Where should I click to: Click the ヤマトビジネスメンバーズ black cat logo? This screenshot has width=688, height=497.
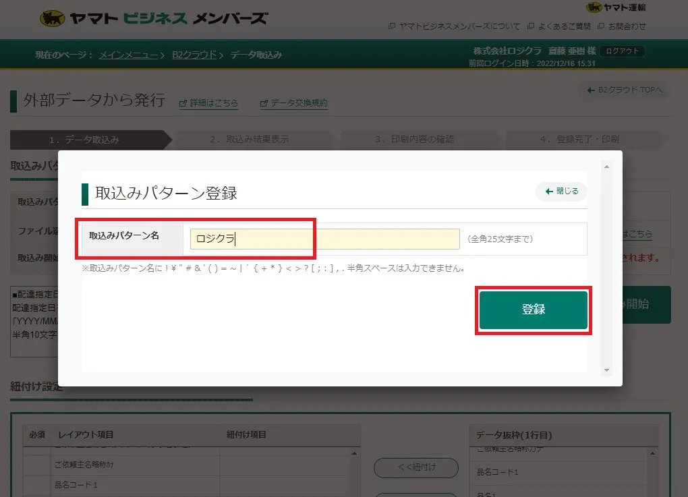click(x=52, y=18)
